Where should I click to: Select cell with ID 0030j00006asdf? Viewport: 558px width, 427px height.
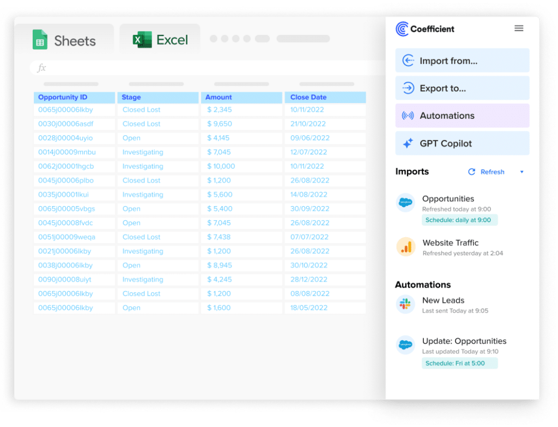[74, 124]
